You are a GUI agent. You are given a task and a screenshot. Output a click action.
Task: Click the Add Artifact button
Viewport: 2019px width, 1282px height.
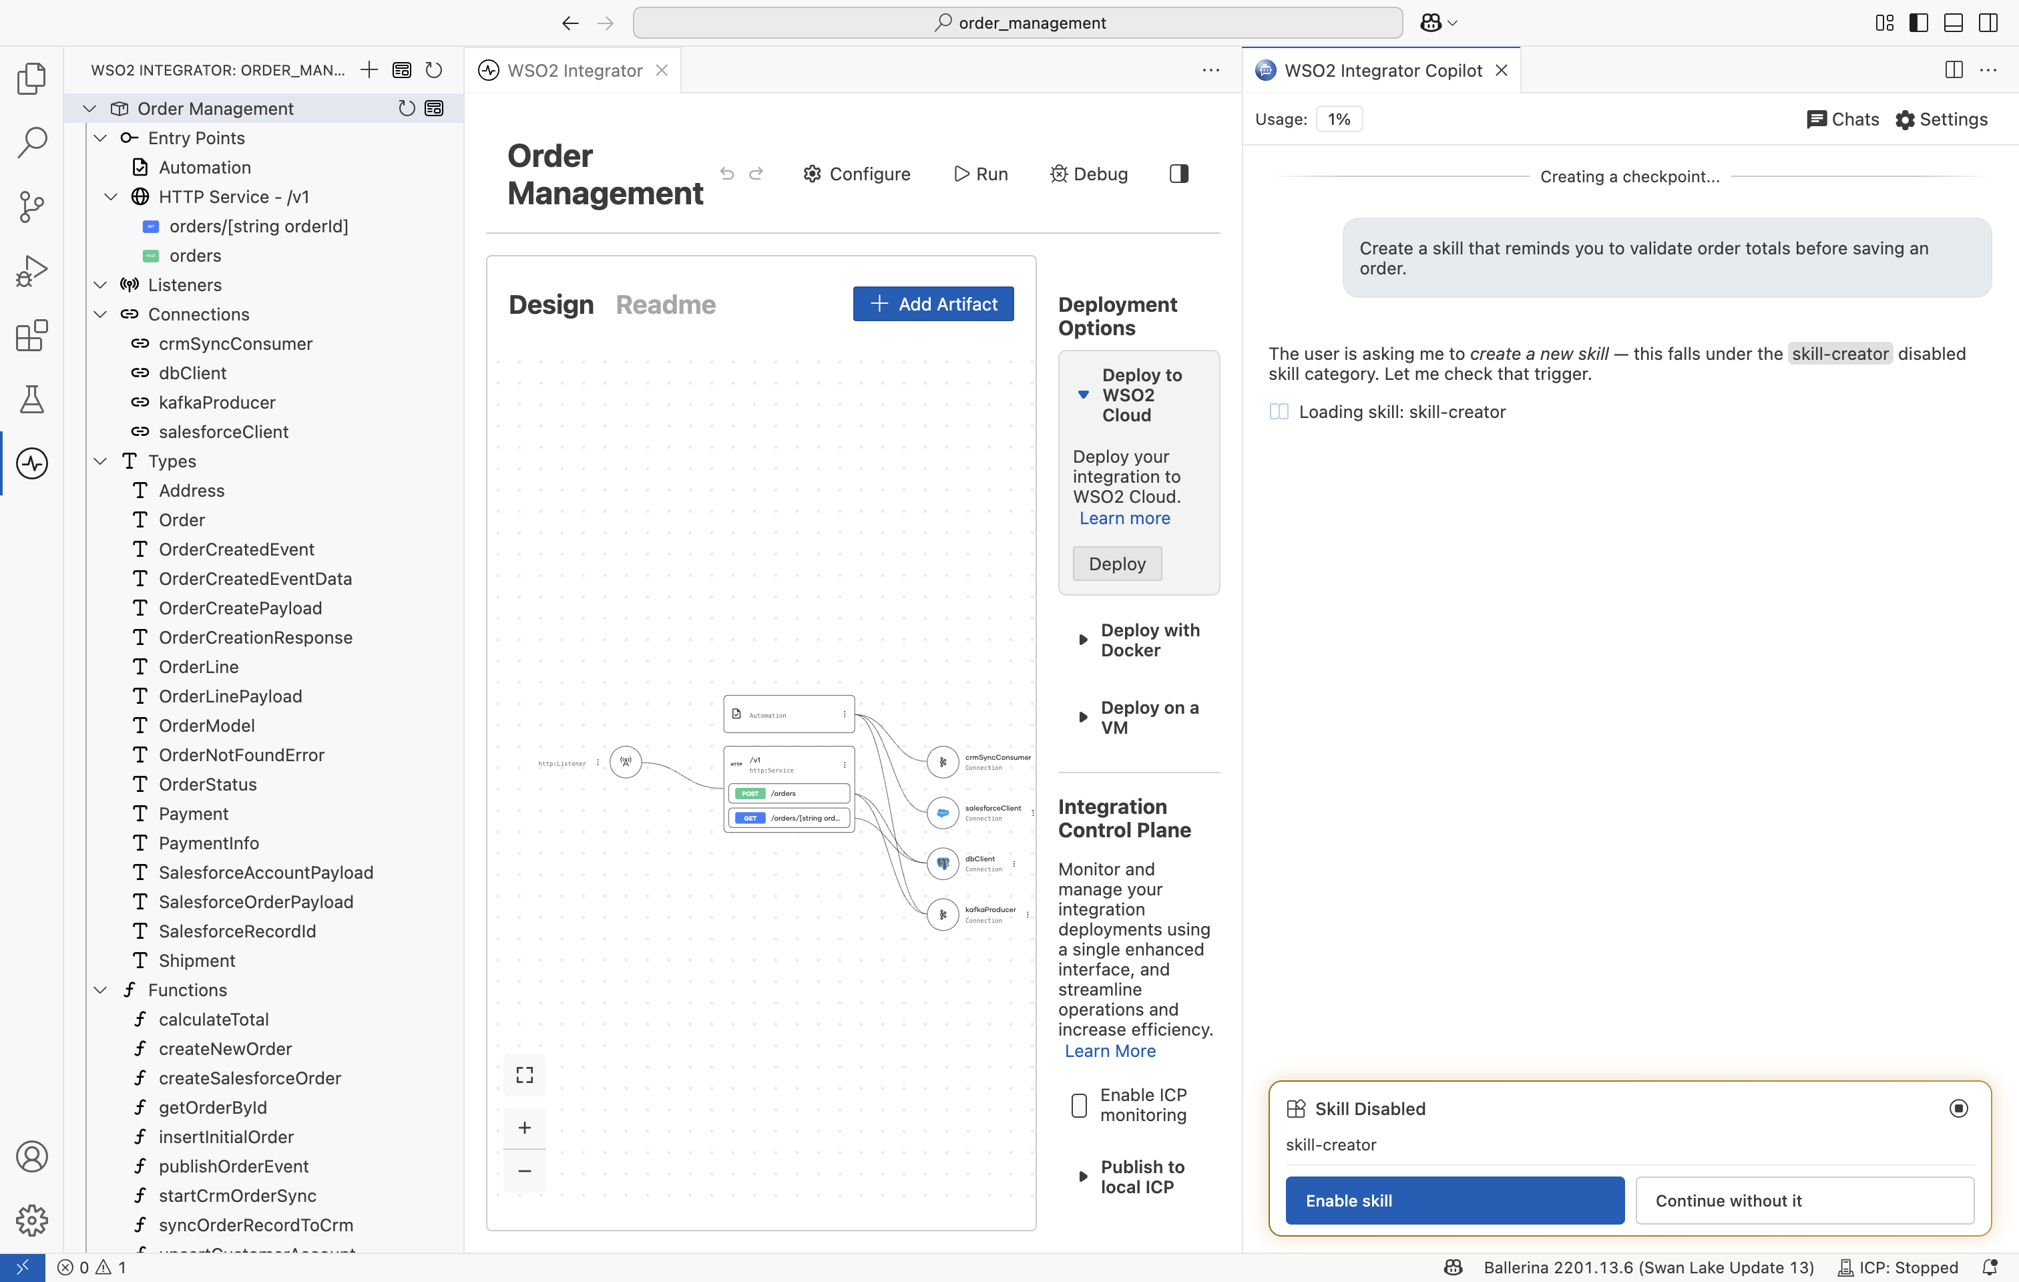point(933,304)
